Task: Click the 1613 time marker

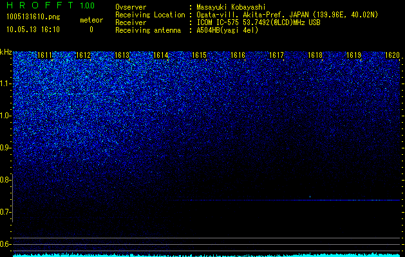Action: (x=122, y=55)
